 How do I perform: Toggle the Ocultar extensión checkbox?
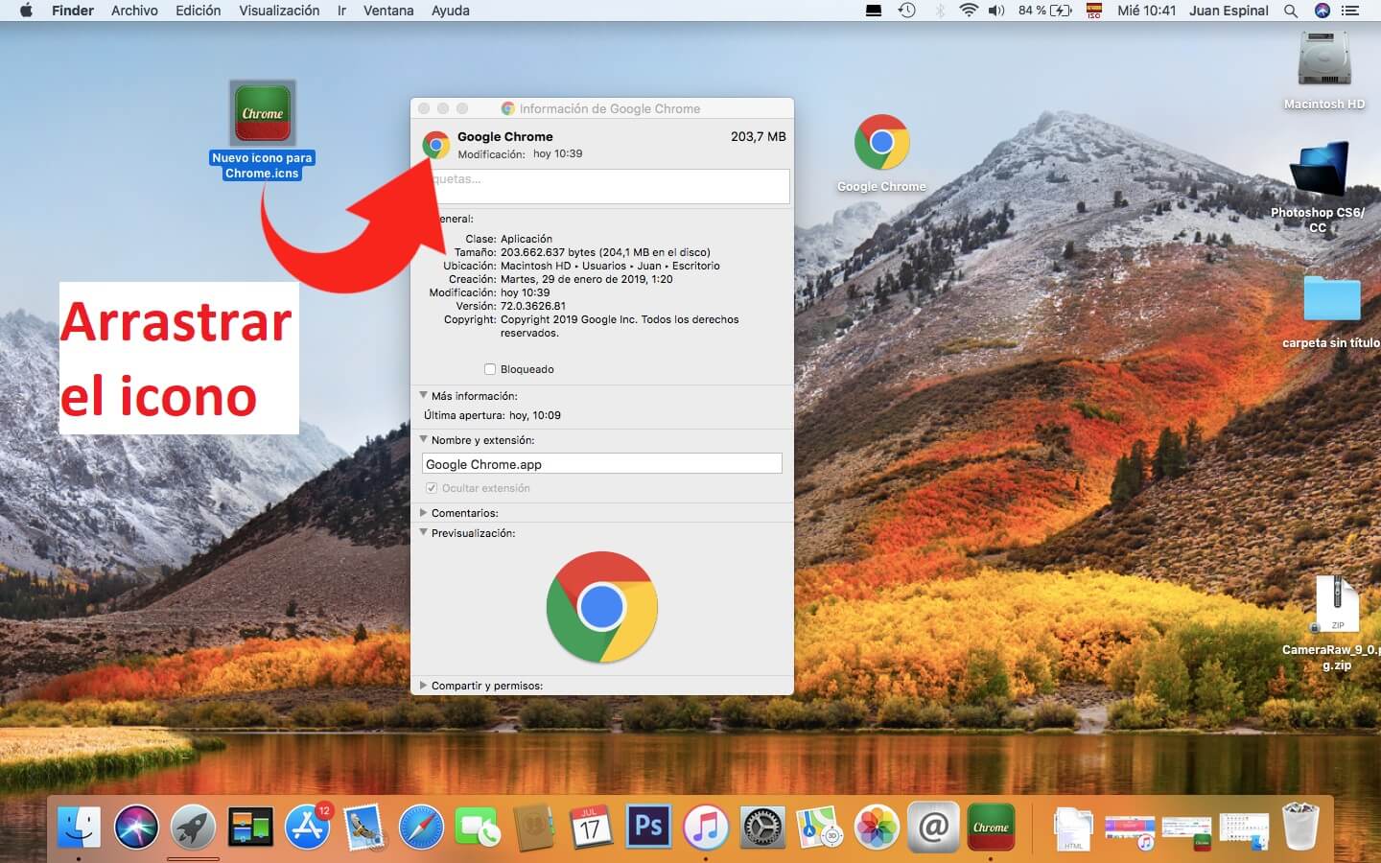click(x=432, y=488)
